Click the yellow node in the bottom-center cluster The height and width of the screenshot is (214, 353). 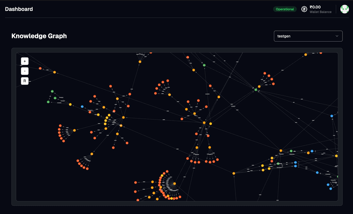click(171, 198)
